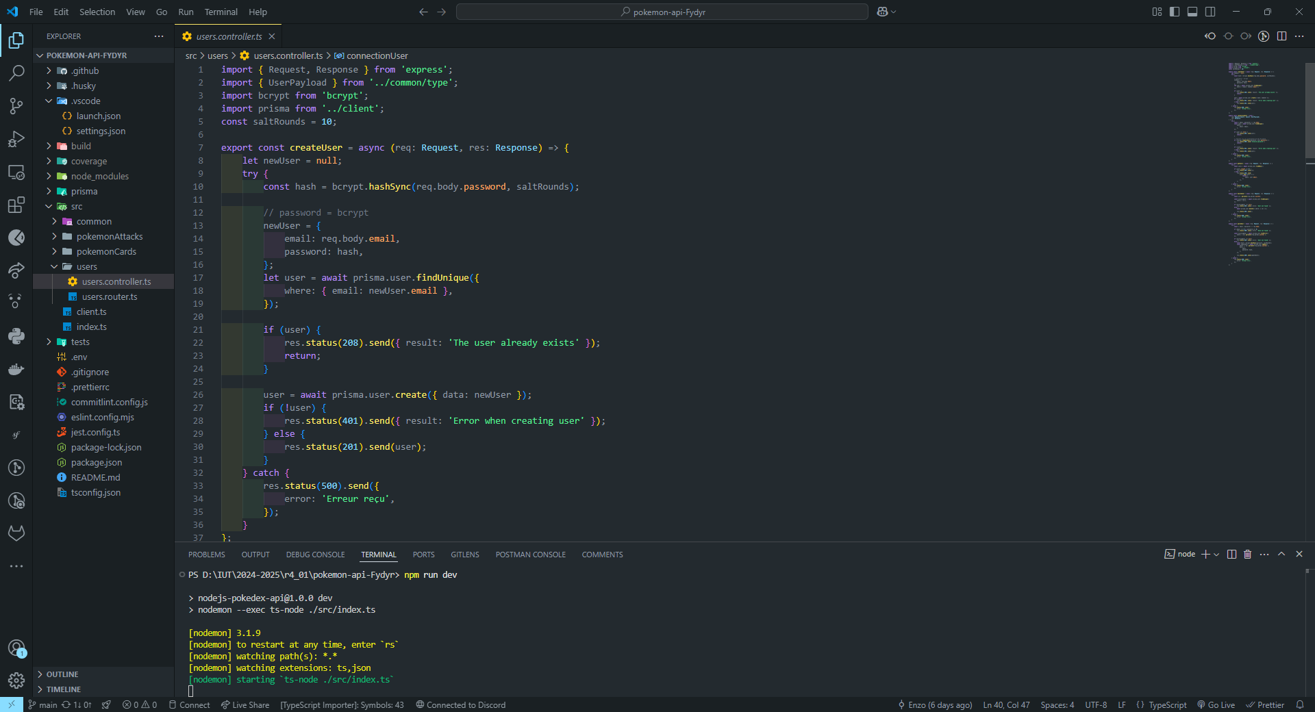Open the Terminal menu
Viewport: 1315px width, 712px height.
[221, 12]
